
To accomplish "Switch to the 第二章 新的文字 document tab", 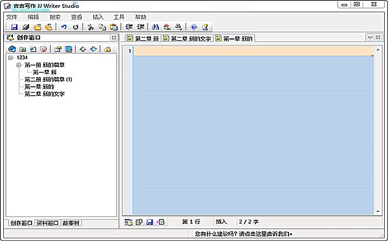I will [188, 38].
